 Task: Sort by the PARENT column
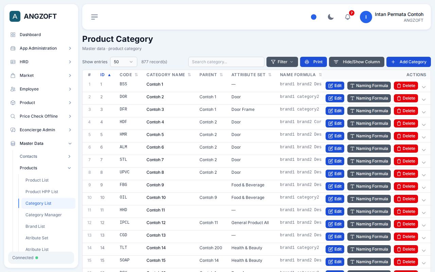[x=211, y=75]
